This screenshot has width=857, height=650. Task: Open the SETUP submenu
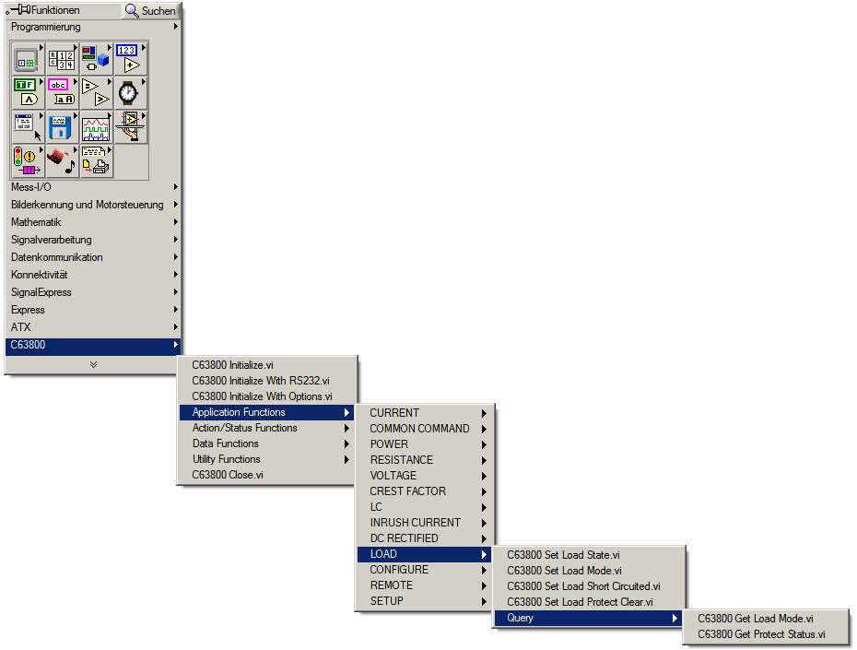click(425, 601)
